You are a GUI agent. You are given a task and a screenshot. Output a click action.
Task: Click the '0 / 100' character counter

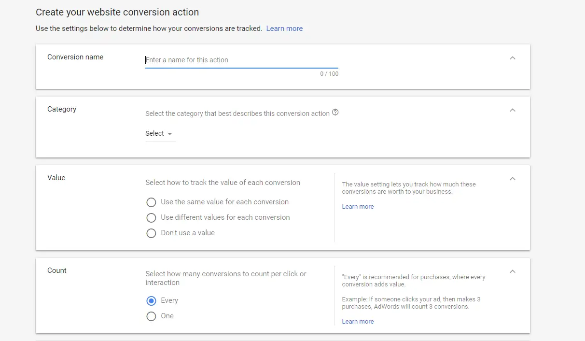pos(329,74)
